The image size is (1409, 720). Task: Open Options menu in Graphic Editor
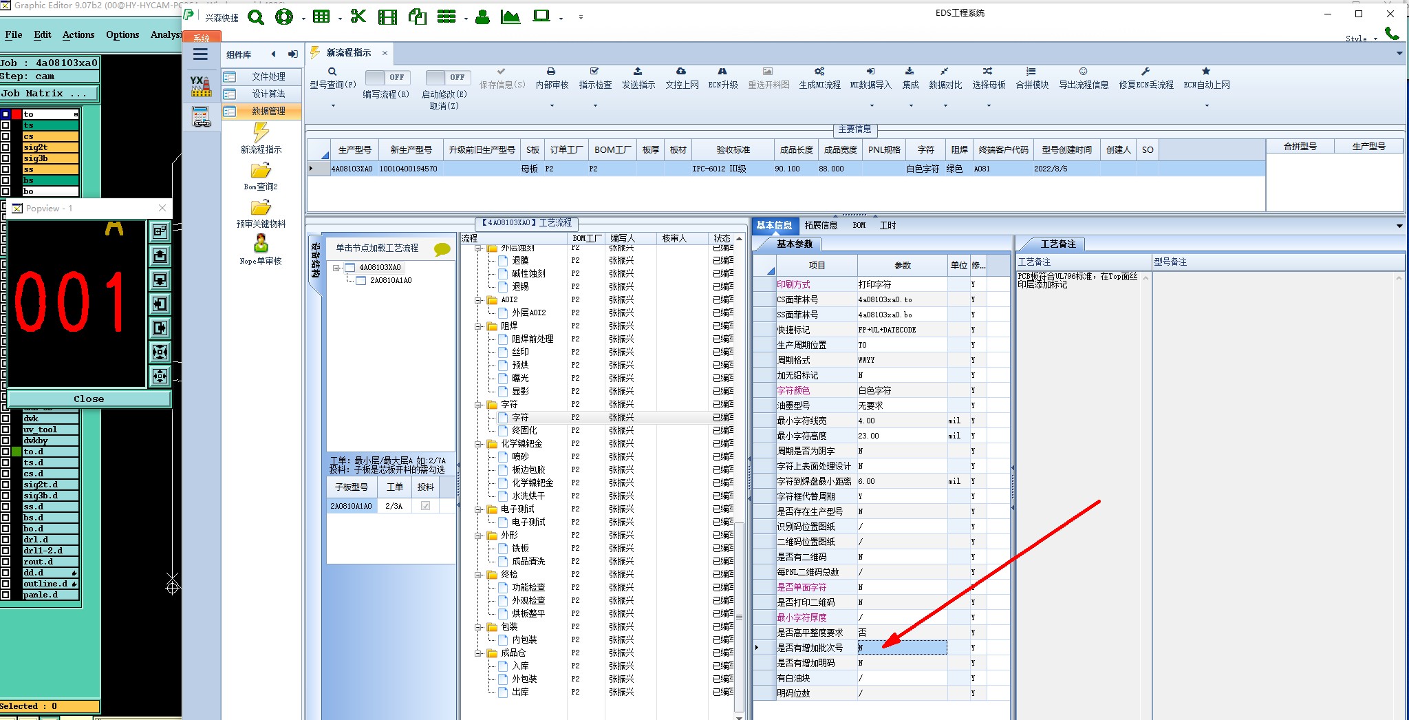[122, 34]
